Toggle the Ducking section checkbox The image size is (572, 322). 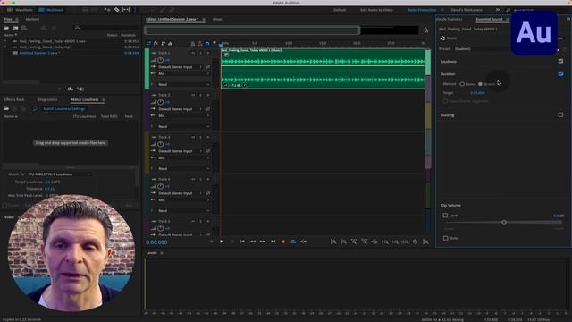560,115
